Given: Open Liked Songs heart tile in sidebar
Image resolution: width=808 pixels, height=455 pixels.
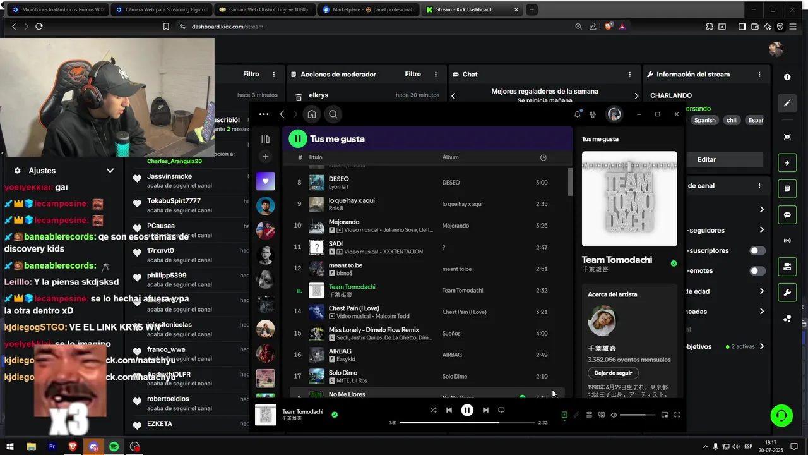Looking at the screenshot, I should pyautogui.click(x=266, y=181).
